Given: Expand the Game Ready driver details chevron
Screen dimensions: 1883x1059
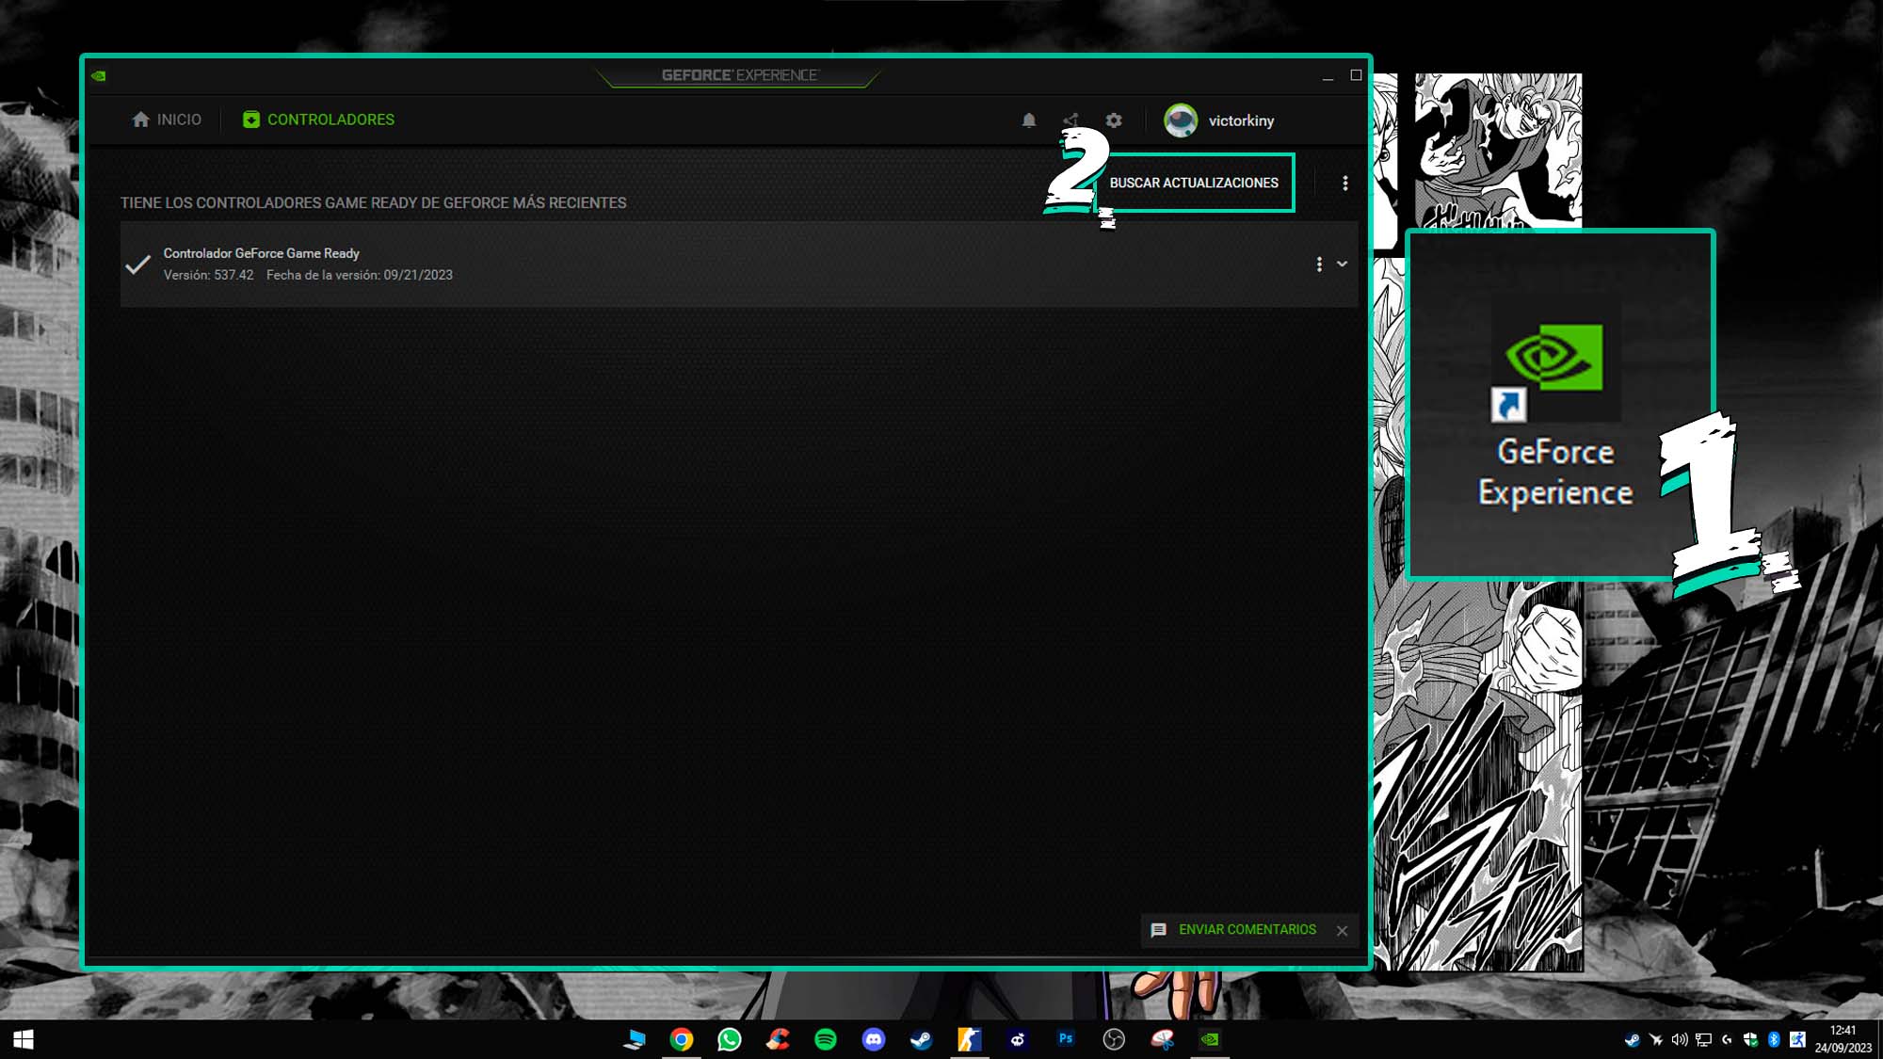Looking at the screenshot, I should click(x=1343, y=265).
